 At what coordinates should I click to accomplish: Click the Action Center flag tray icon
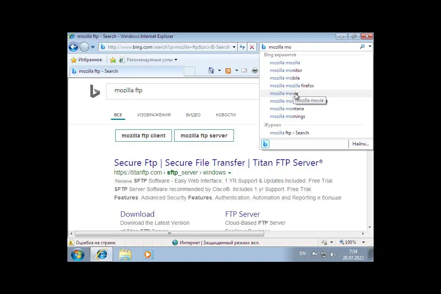point(314,255)
